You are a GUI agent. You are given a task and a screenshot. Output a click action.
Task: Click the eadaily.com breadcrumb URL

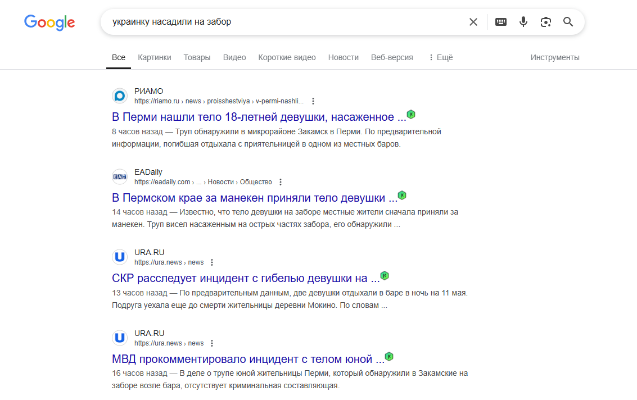[x=203, y=182]
